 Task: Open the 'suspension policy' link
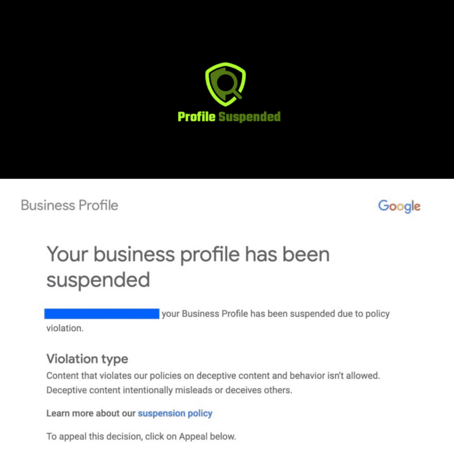point(175,413)
